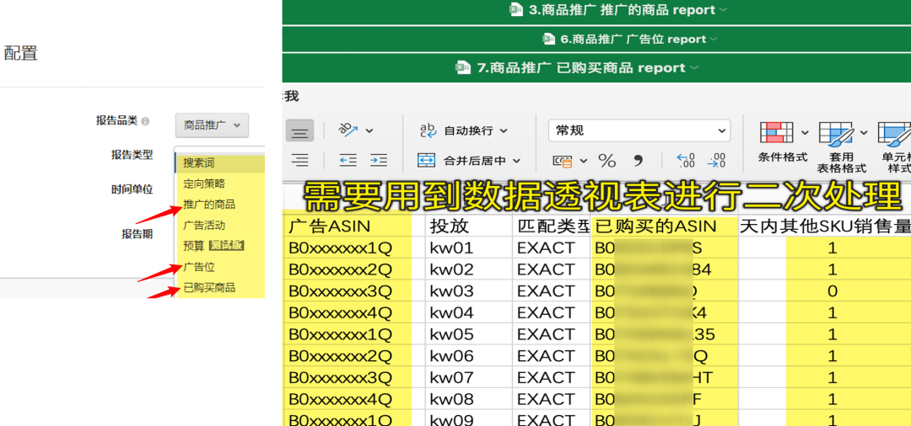The width and height of the screenshot is (911, 426).
Task: Apply percent style icon
Action: point(607,161)
